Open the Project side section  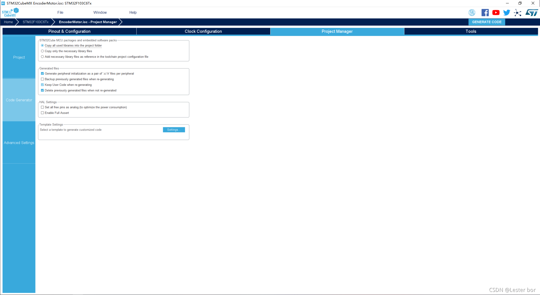19,57
